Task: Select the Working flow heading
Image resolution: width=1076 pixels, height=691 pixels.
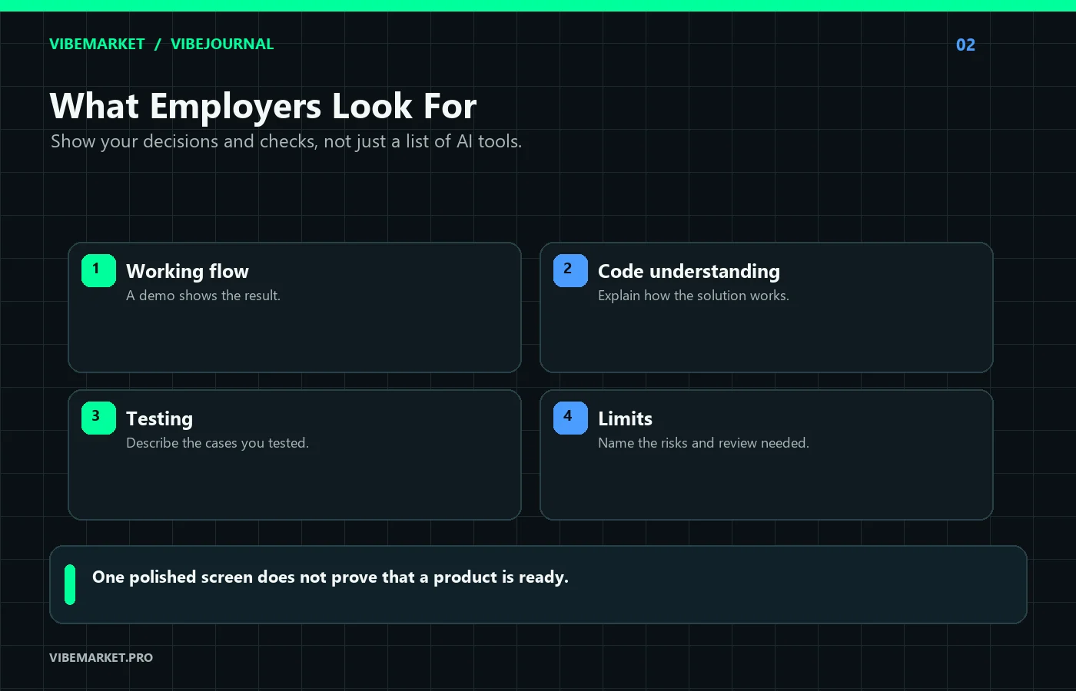Action: (x=188, y=271)
